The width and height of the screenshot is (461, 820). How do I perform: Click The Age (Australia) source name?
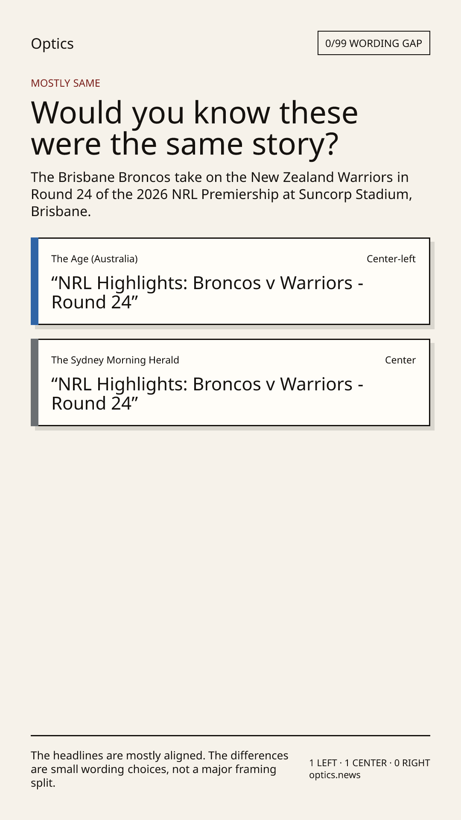pyautogui.click(x=94, y=259)
